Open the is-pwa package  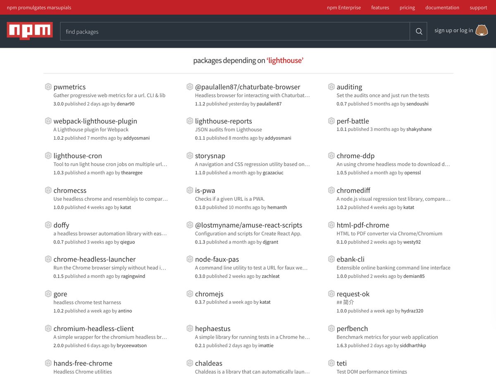[x=205, y=191]
